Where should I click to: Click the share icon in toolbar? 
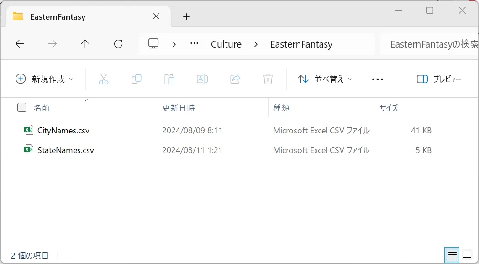235,79
